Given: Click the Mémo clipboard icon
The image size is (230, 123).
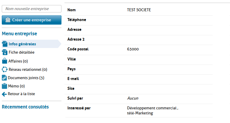Looking at the screenshot, I should pyautogui.click(x=4, y=86).
